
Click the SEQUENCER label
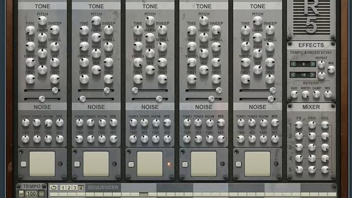103,188
